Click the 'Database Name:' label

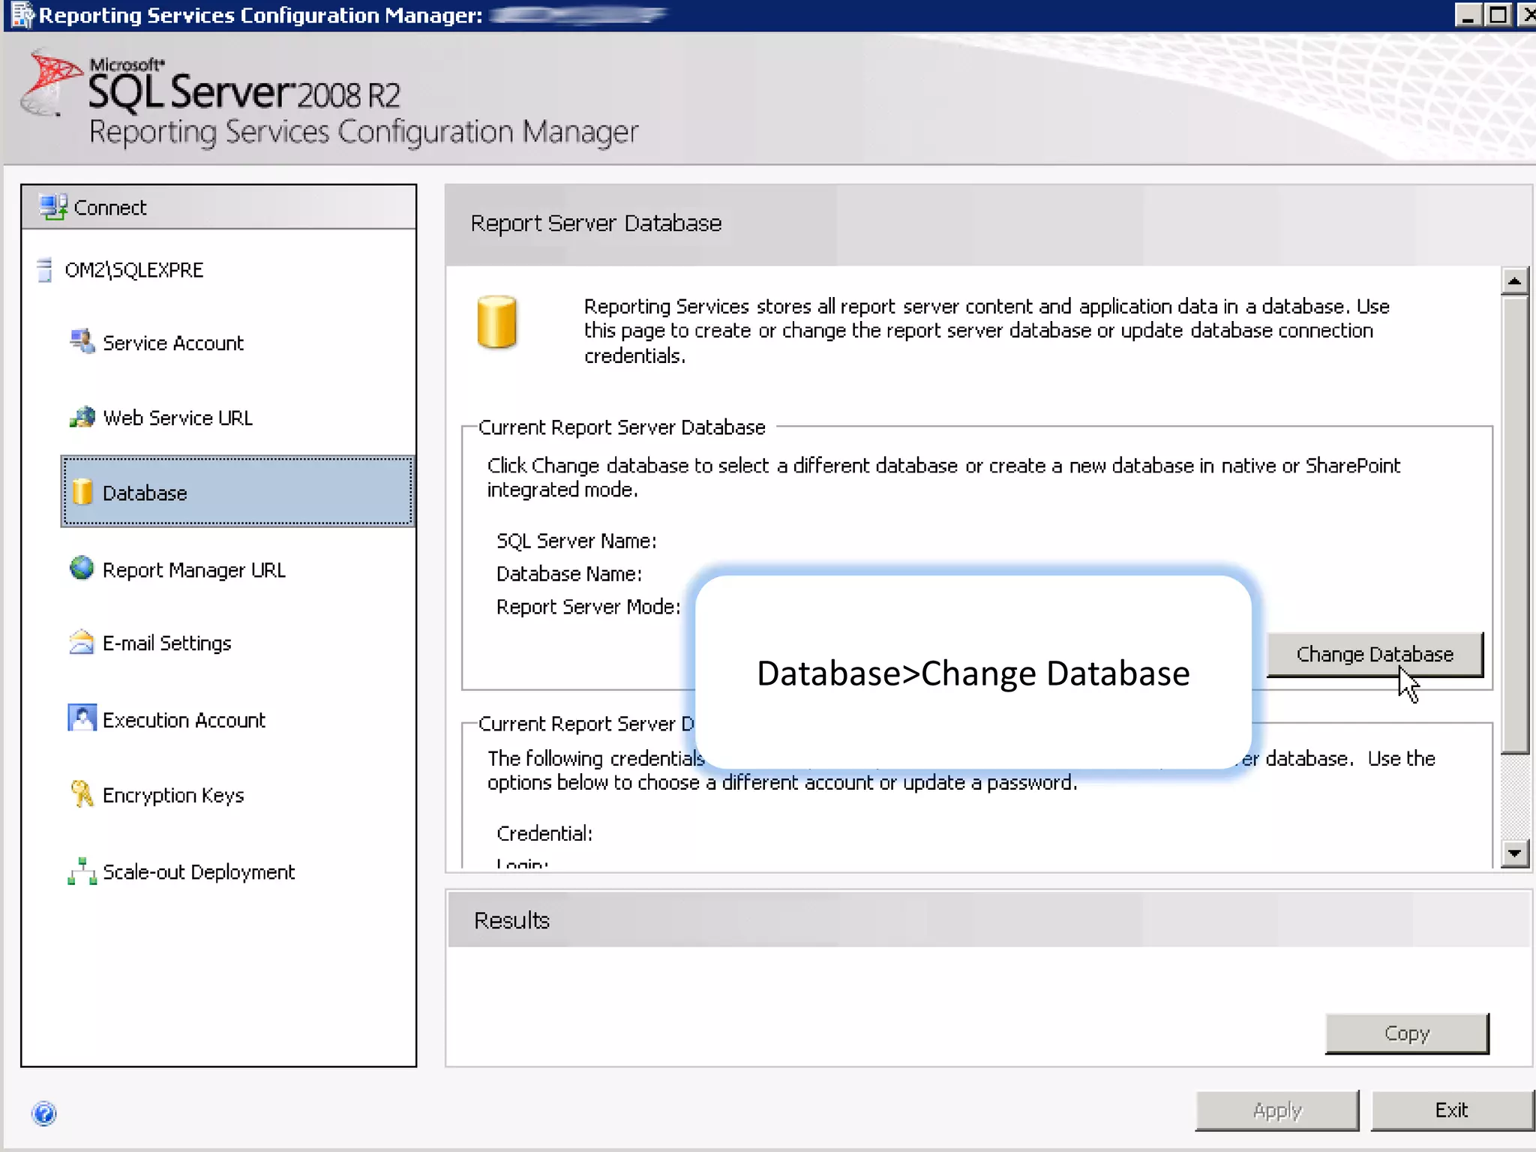(569, 574)
